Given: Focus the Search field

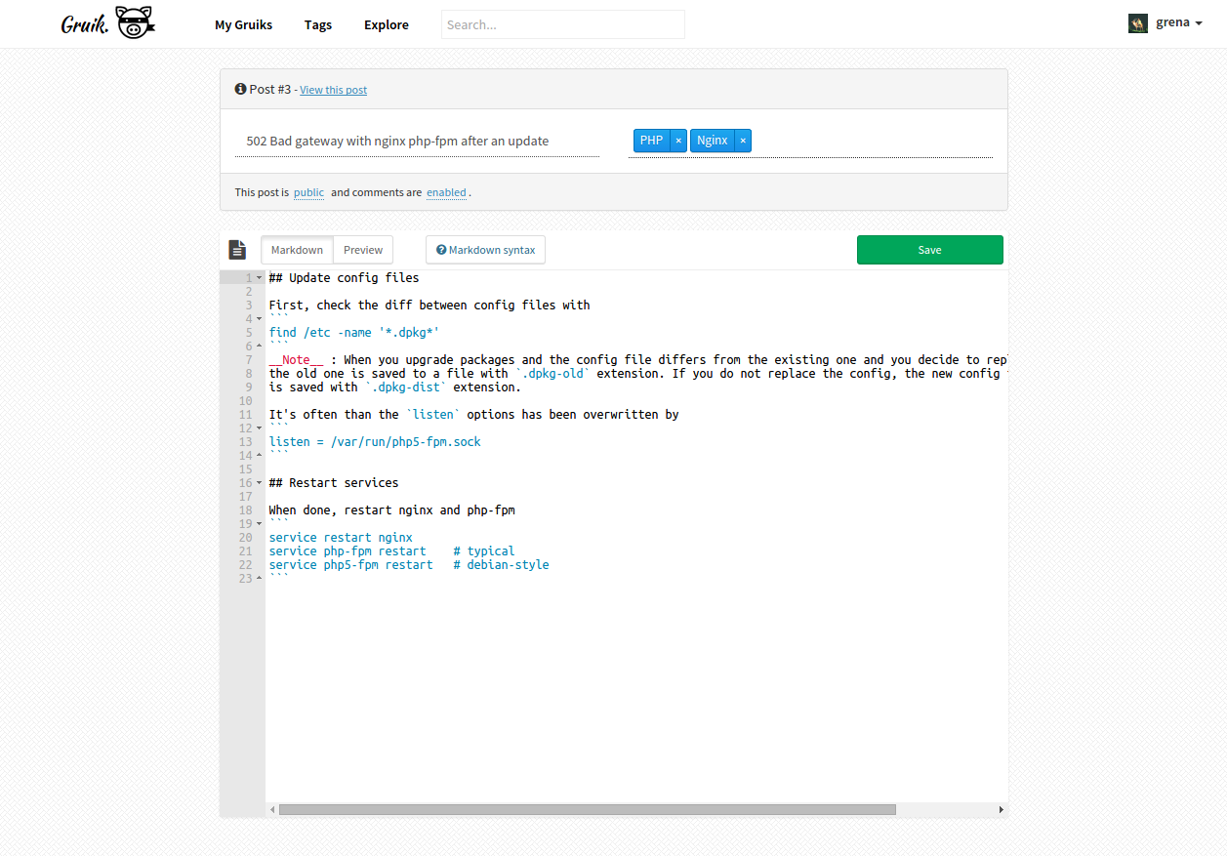Looking at the screenshot, I should [x=563, y=24].
